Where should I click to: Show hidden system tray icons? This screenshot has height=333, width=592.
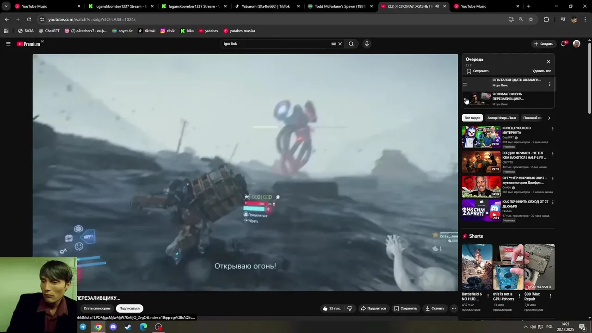click(525, 327)
